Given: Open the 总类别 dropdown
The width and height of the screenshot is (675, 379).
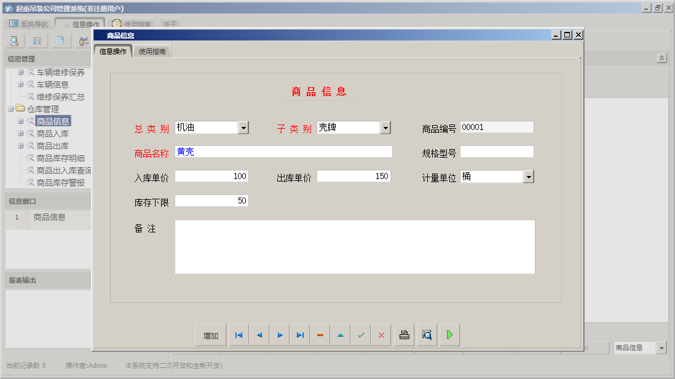Looking at the screenshot, I should tap(243, 127).
